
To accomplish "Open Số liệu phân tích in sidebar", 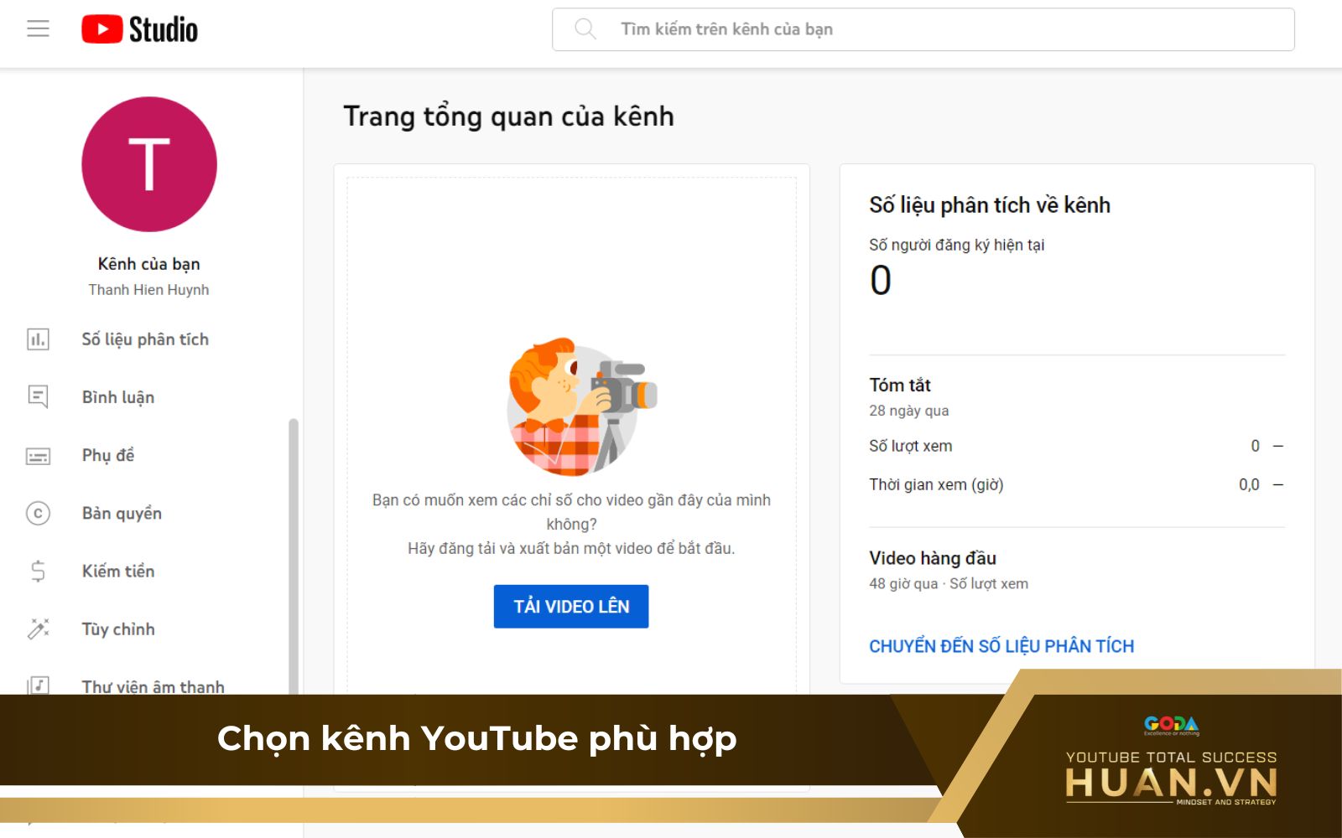I will tap(145, 339).
